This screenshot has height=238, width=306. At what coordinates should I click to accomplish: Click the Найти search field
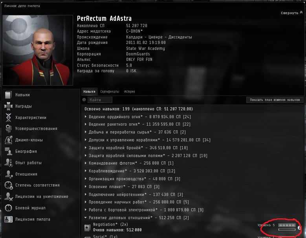point(100,100)
